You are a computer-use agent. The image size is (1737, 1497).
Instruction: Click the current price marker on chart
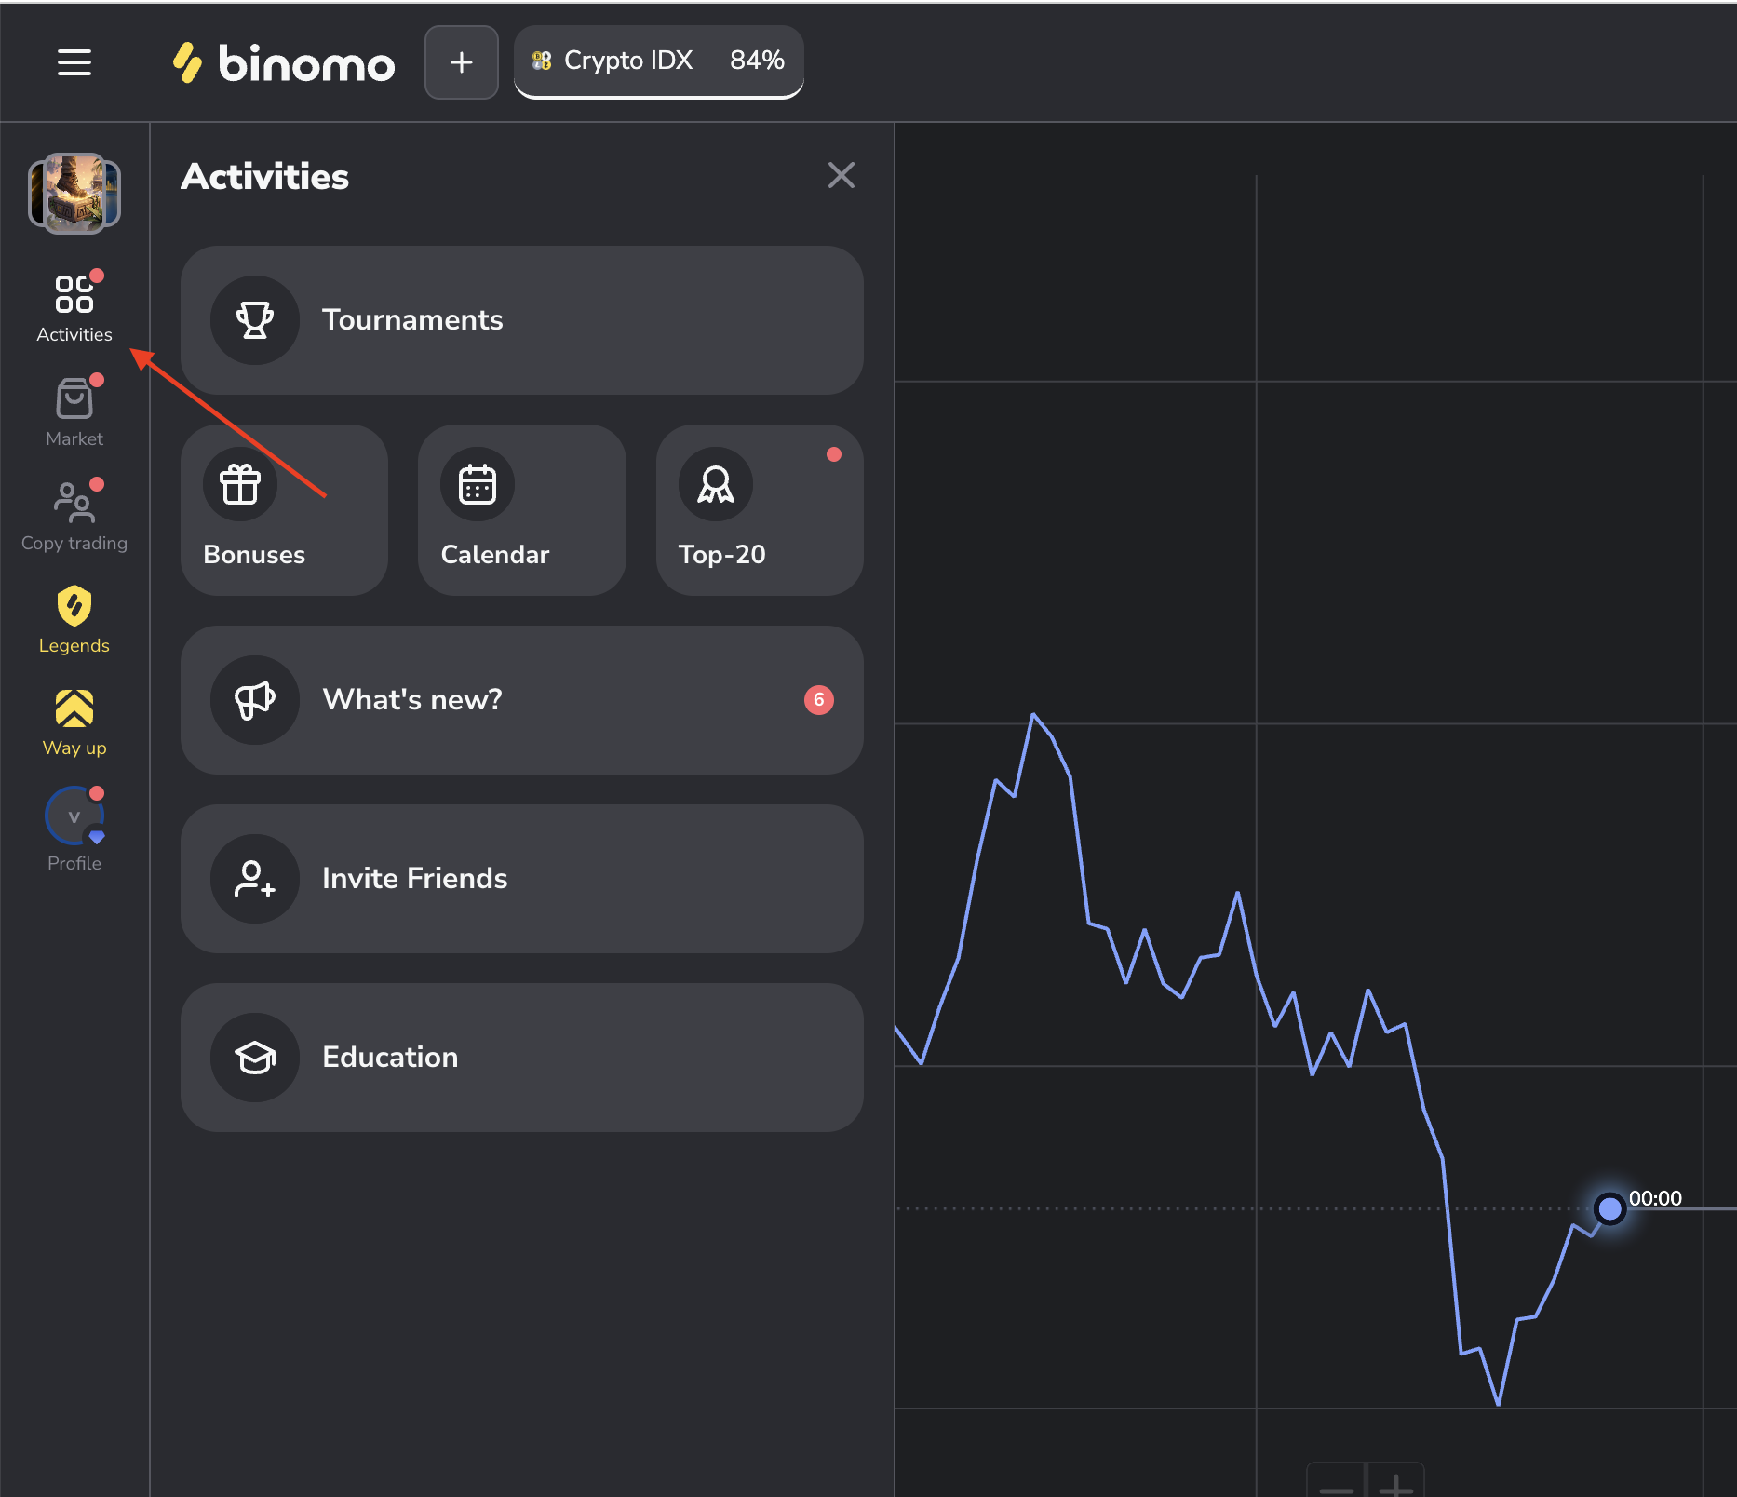[1609, 1208]
